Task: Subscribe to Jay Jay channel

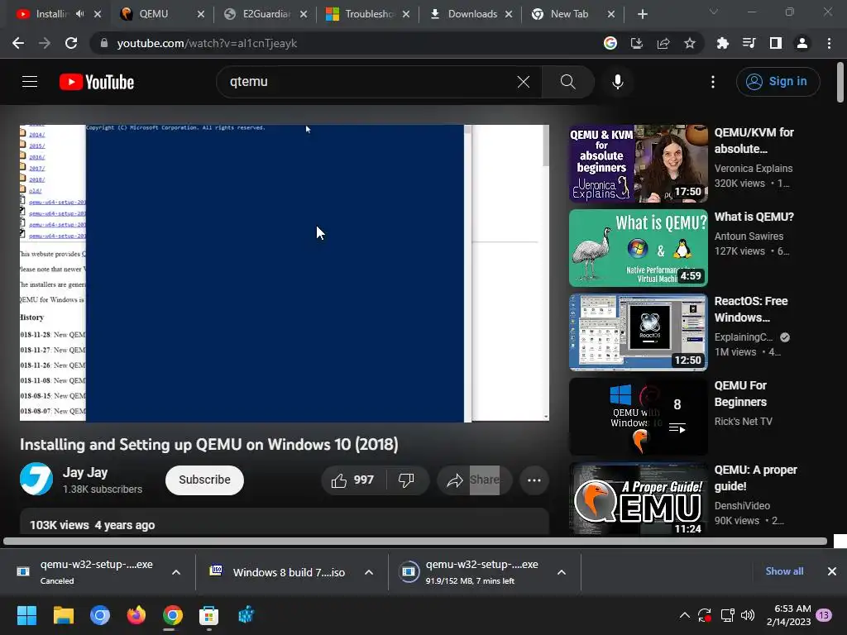Action: (x=205, y=480)
